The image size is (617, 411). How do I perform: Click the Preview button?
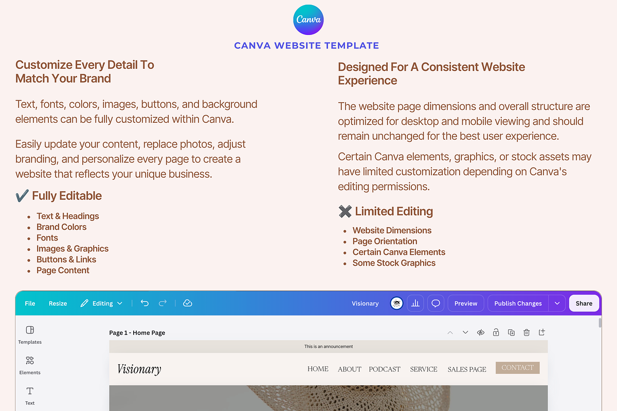tap(466, 303)
